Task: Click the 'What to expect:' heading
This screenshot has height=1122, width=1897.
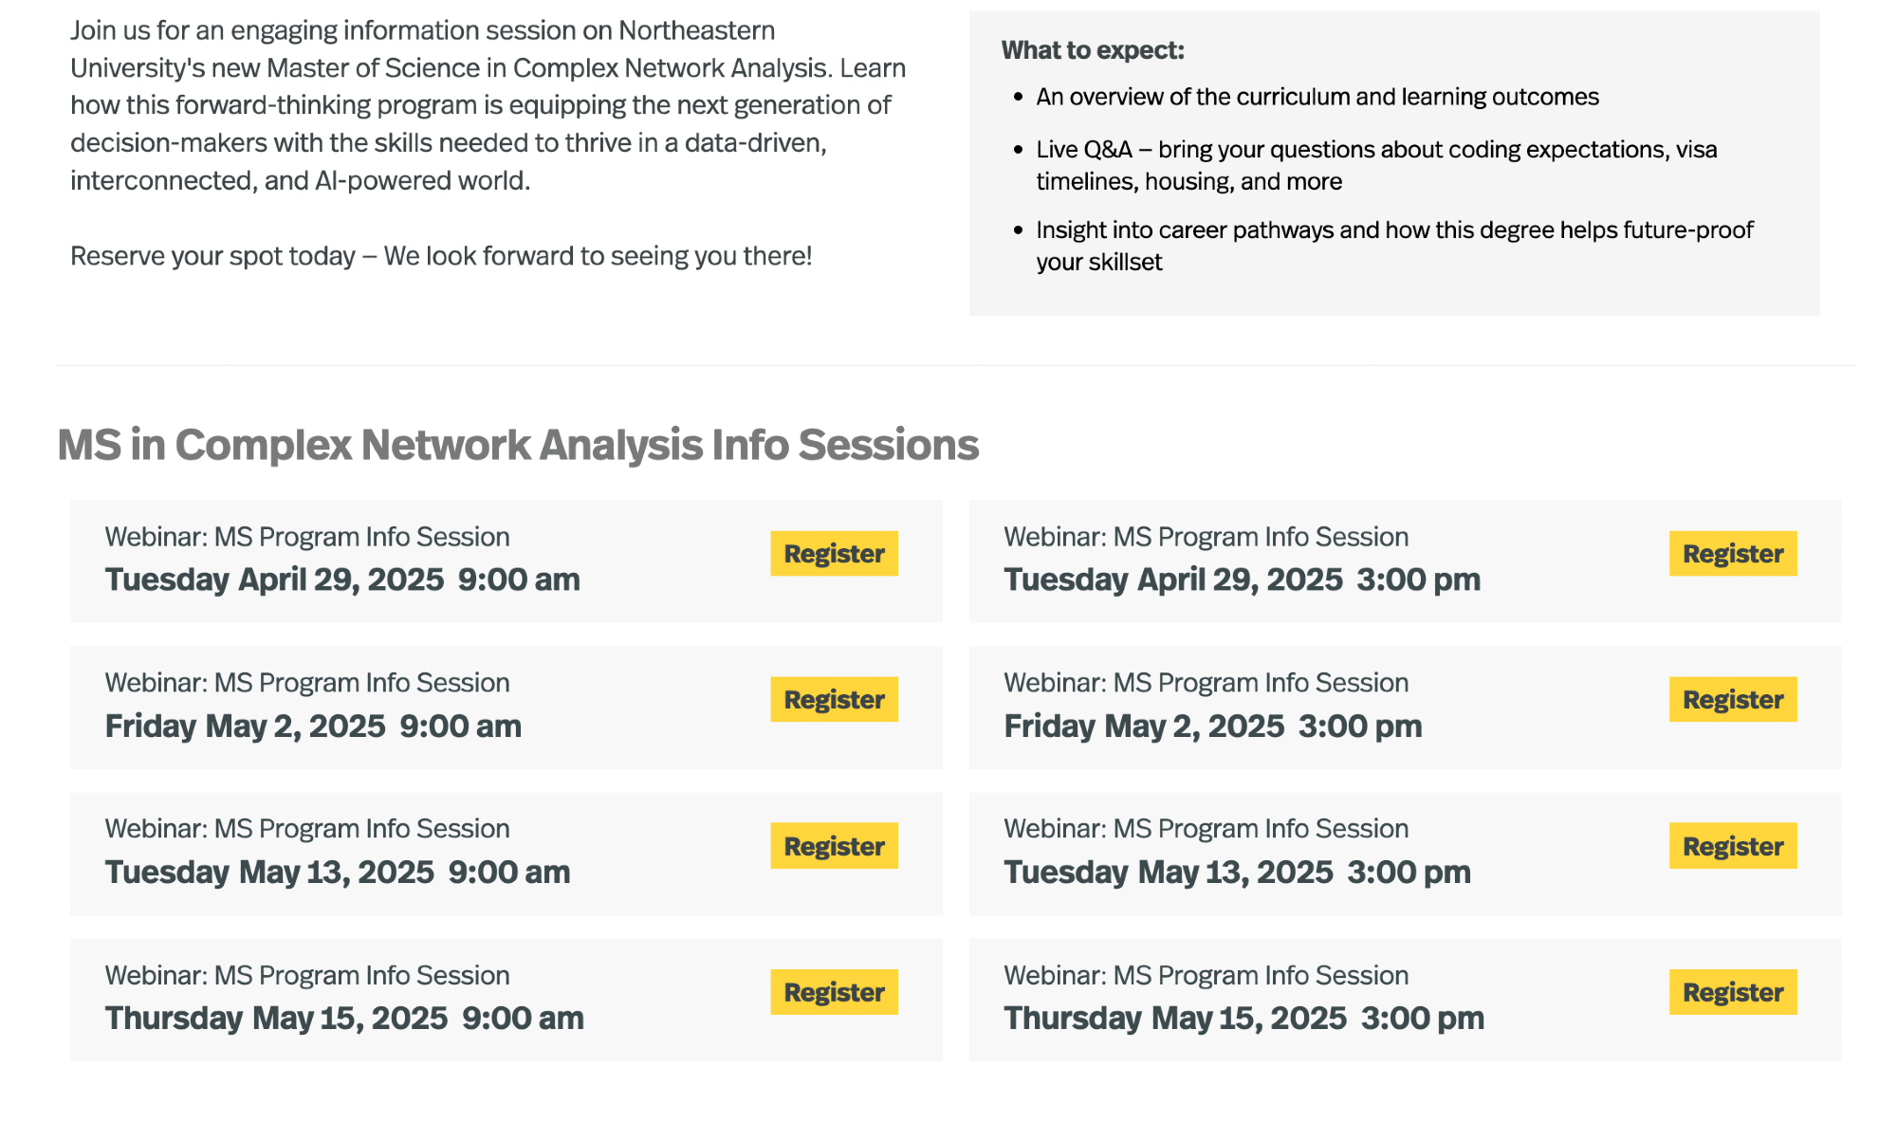Action: point(1093,50)
